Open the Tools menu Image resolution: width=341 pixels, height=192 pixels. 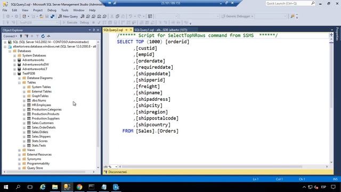click(64, 10)
